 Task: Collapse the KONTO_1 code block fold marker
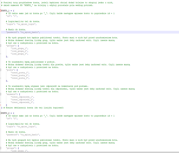tap(0, 10)
